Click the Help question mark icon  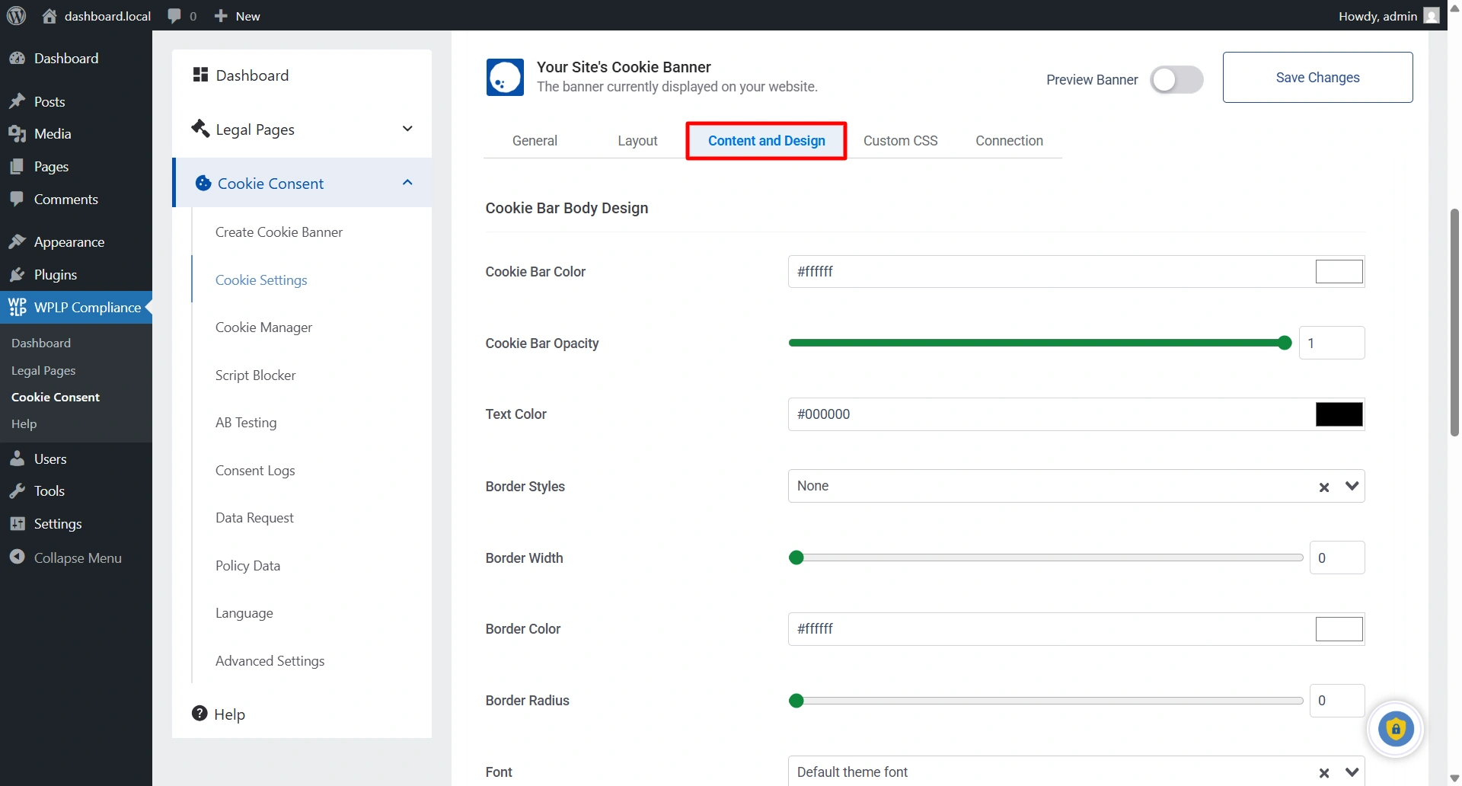point(200,714)
